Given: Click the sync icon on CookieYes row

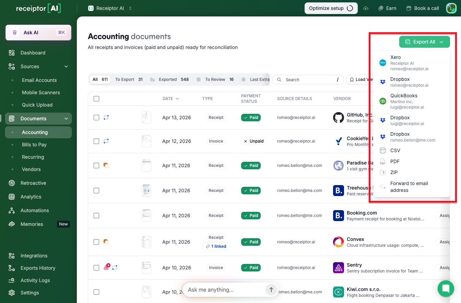Looking at the screenshot, I should click(x=106, y=141).
